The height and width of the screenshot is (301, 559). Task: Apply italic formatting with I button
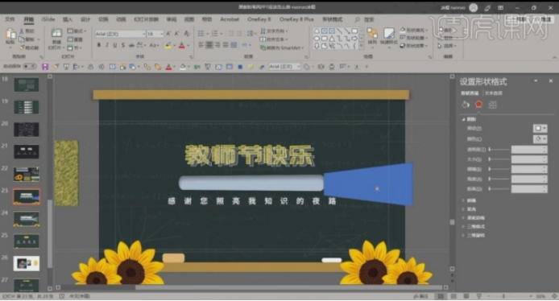tap(106, 45)
